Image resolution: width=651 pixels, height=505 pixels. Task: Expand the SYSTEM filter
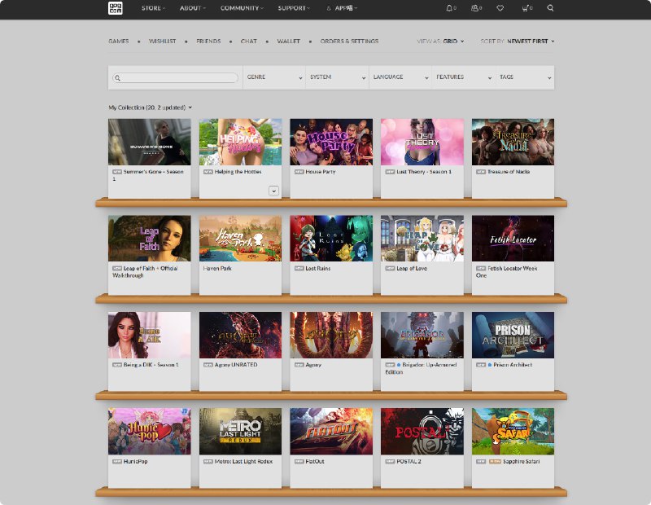tap(337, 77)
